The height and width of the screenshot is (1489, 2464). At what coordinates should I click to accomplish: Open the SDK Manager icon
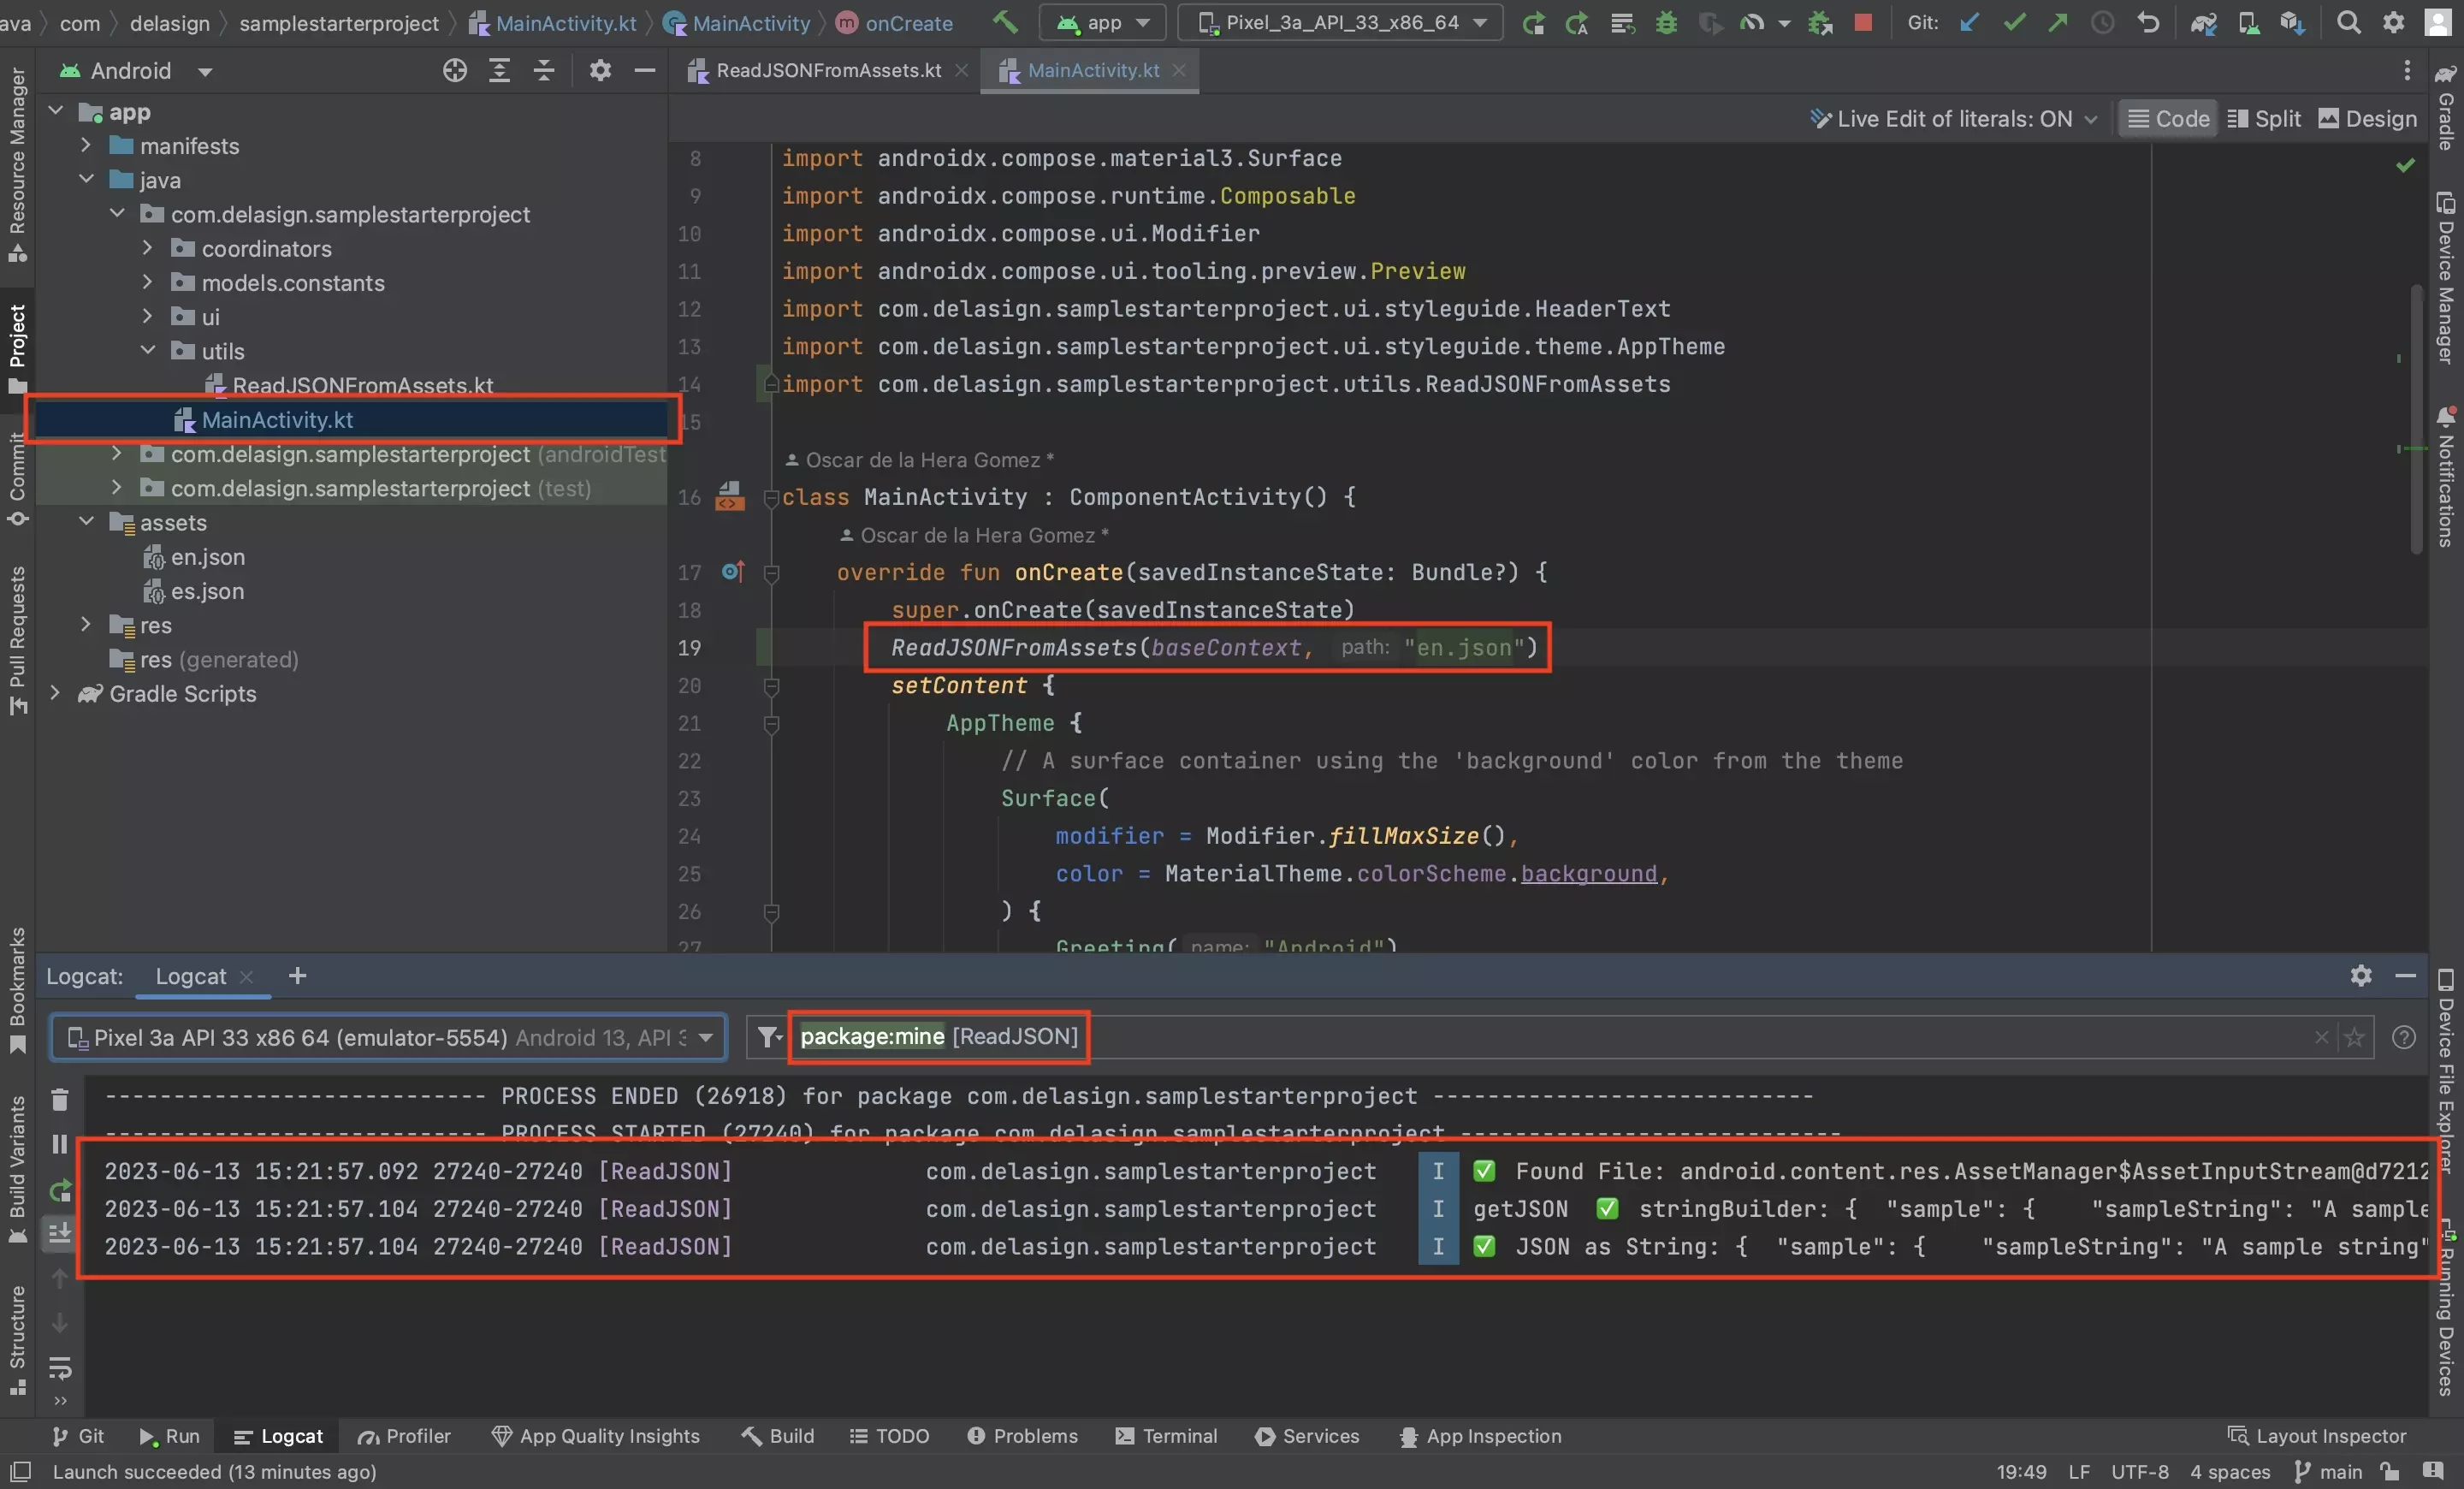[2292, 22]
